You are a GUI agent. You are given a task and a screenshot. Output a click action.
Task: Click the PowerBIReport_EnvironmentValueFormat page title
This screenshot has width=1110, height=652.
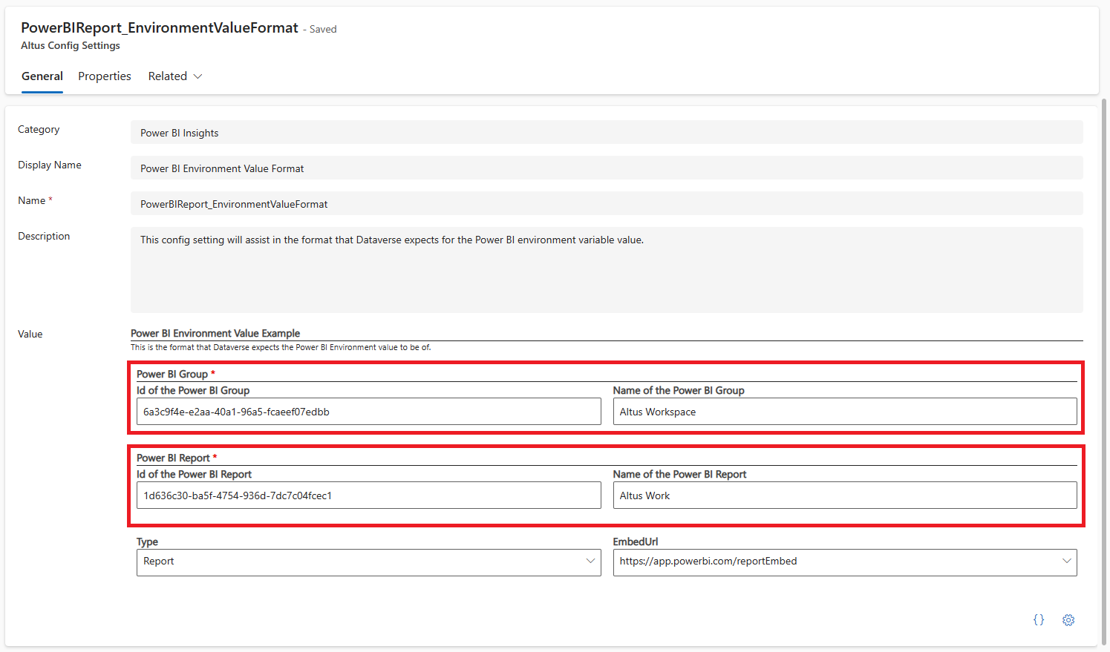coord(160,27)
